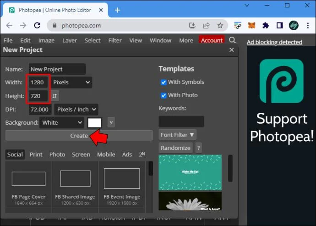Viewport: 316px width, 226px height.
Task: Choose the white flower template thumbnail
Action: pyautogui.click(x=190, y=201)
